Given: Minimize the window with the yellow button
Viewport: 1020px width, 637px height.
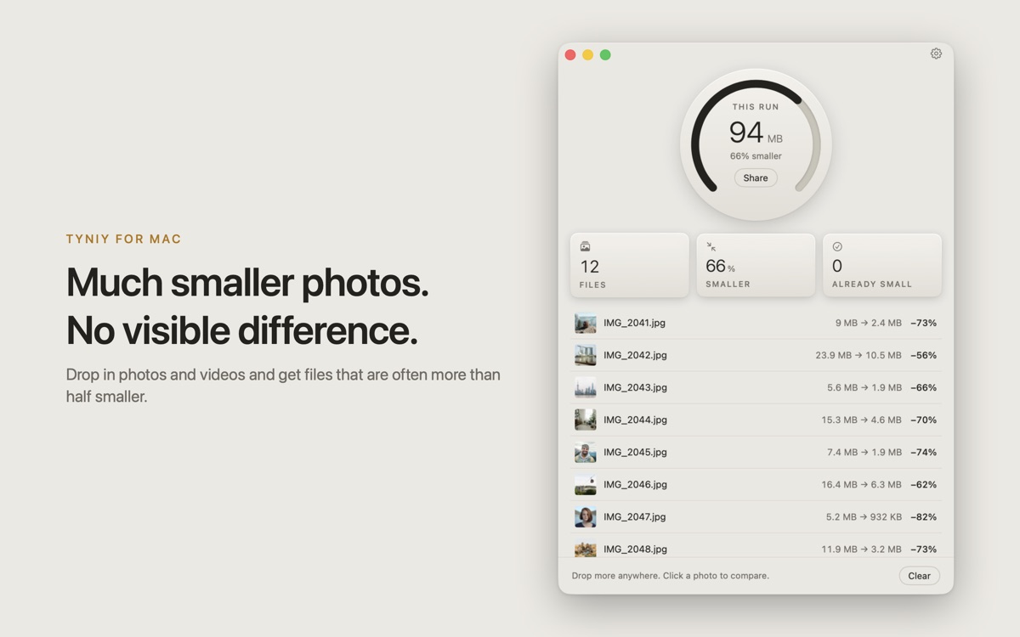Looking at the screenshot, I should [x=587, y=54].
